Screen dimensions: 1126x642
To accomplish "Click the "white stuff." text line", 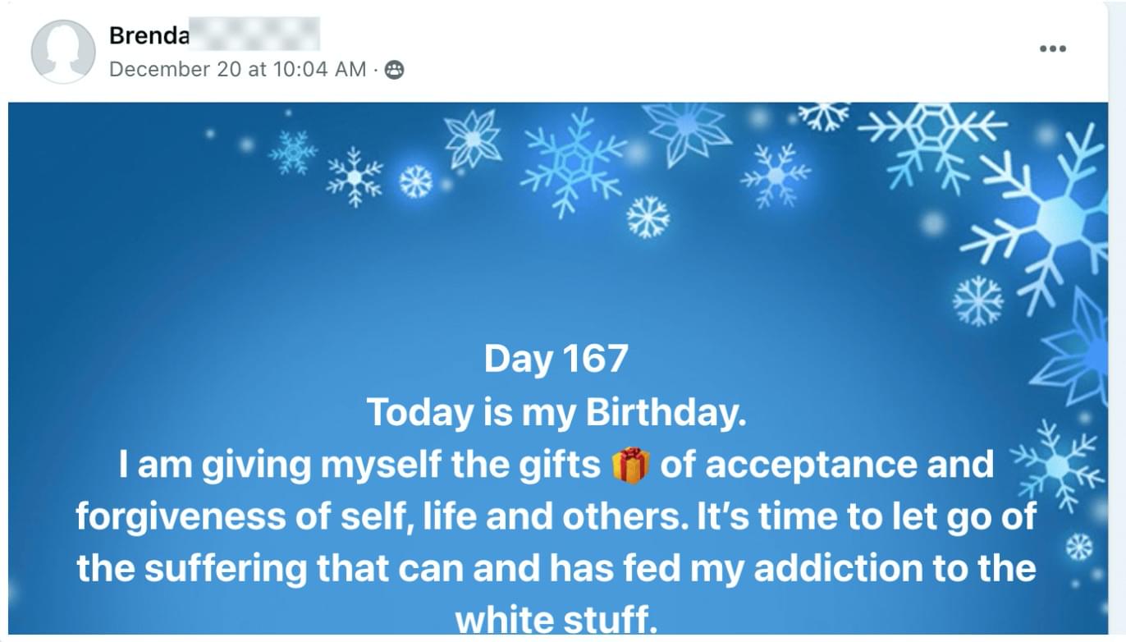I will click(556, 621).
